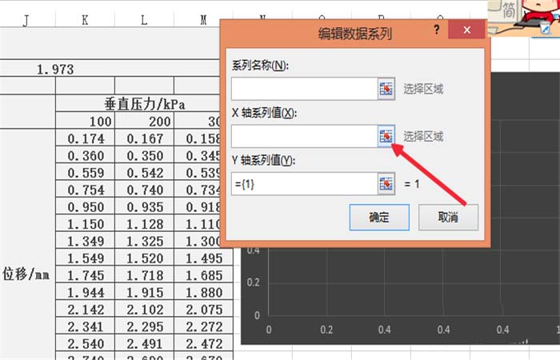Image resolution: width=560 pixels, height=360 pixels.
Task: Click the range selector icon for series name
Action: click(x=386, y=89)
